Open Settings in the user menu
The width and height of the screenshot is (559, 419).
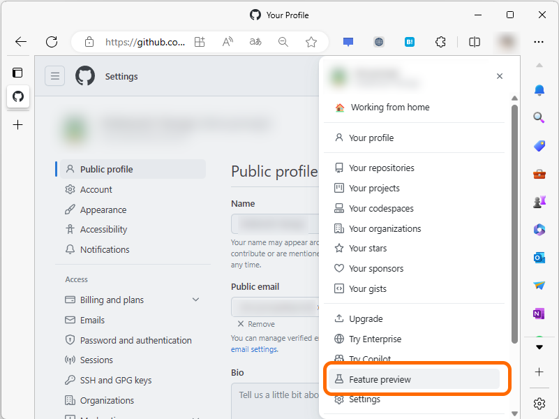415,399
